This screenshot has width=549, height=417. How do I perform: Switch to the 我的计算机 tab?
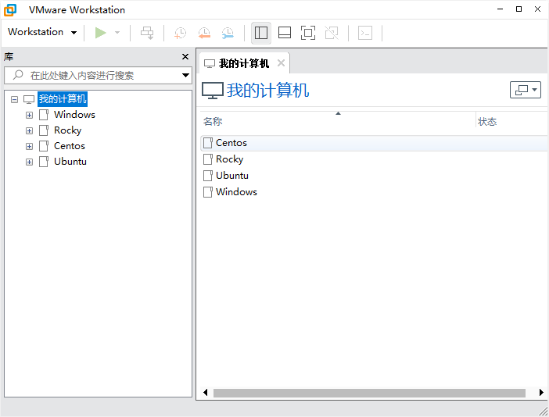pyautogui.click(x=244, y=63)
